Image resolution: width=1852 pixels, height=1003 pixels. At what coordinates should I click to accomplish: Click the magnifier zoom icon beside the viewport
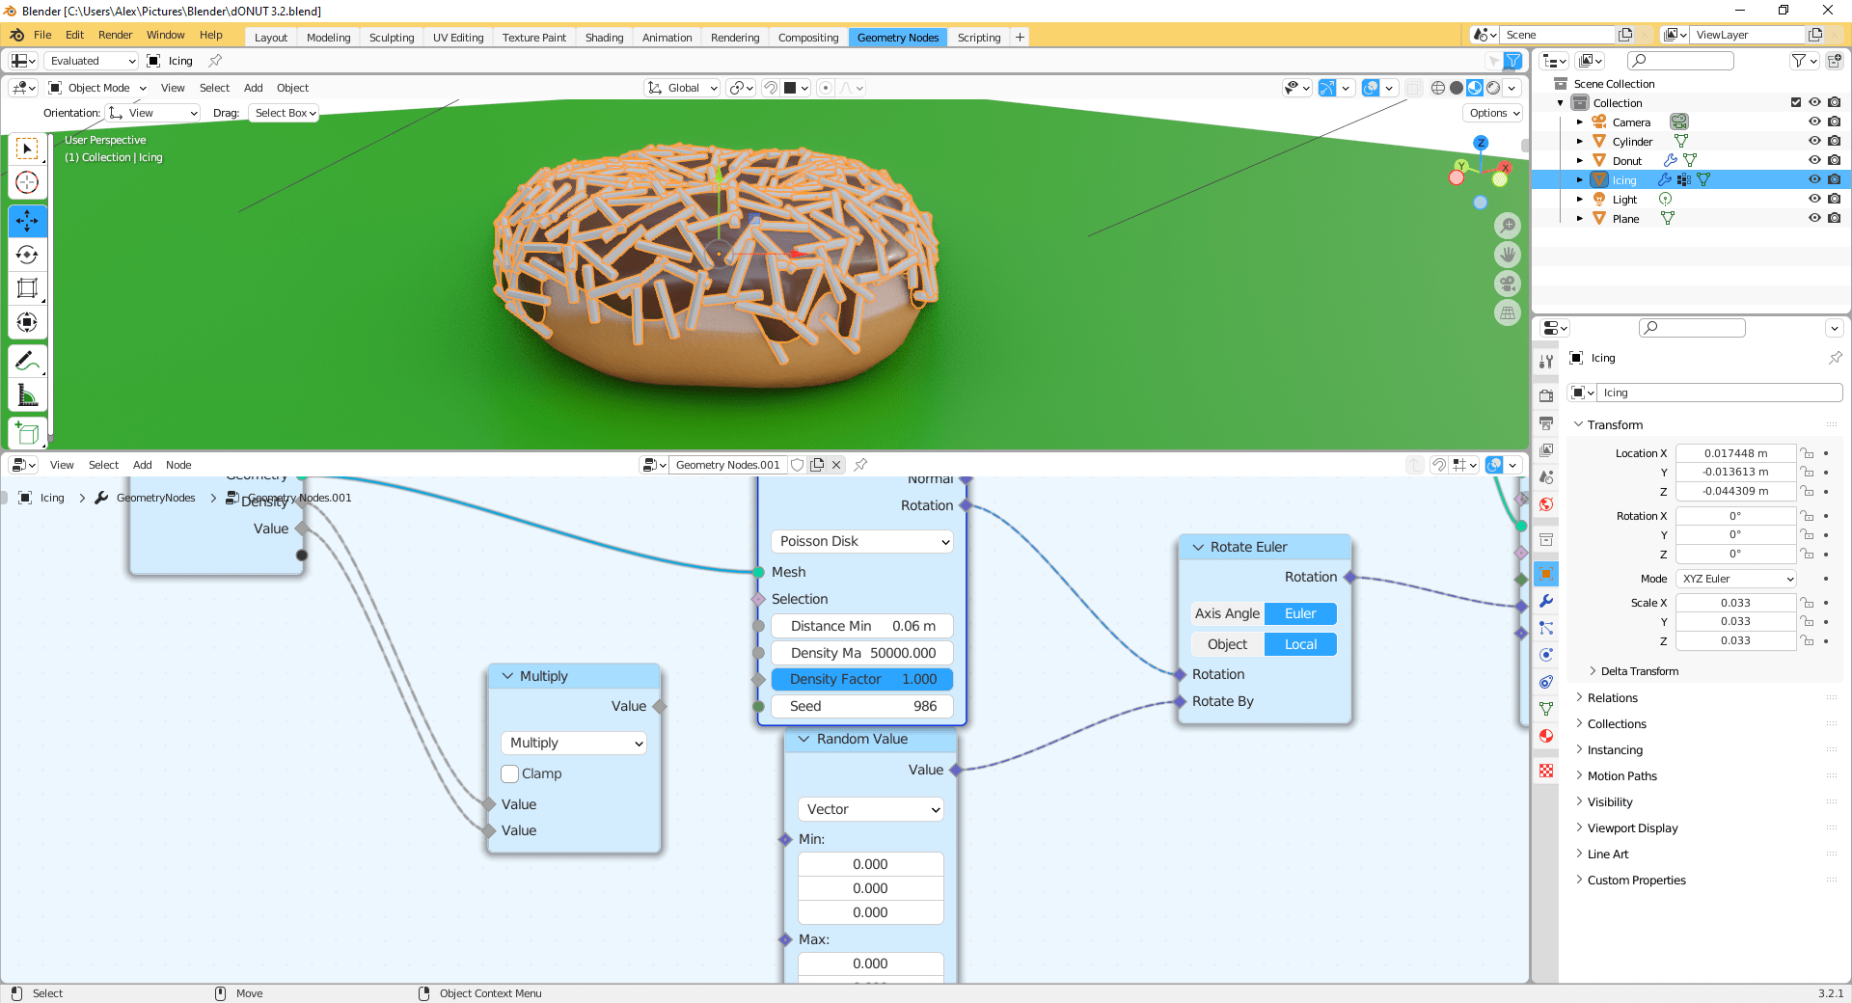coord(1508,225)
